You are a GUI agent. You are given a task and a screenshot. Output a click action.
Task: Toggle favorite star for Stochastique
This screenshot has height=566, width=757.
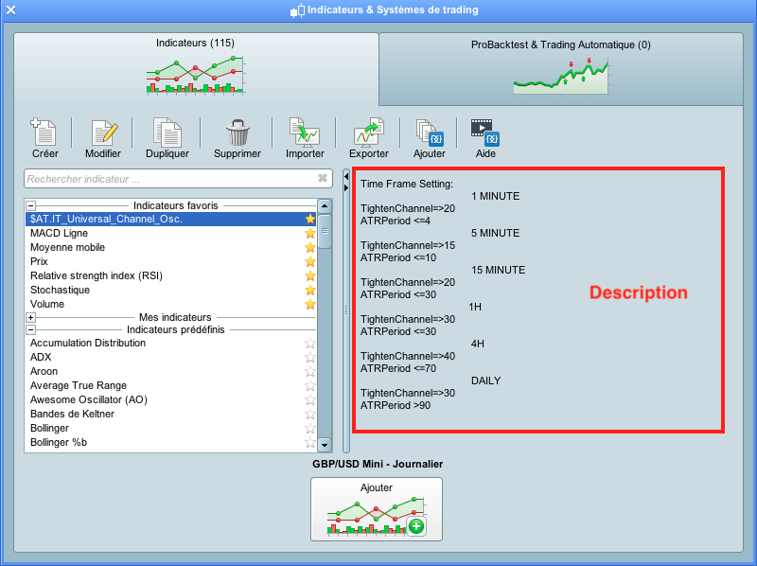[x=310, y=290]
